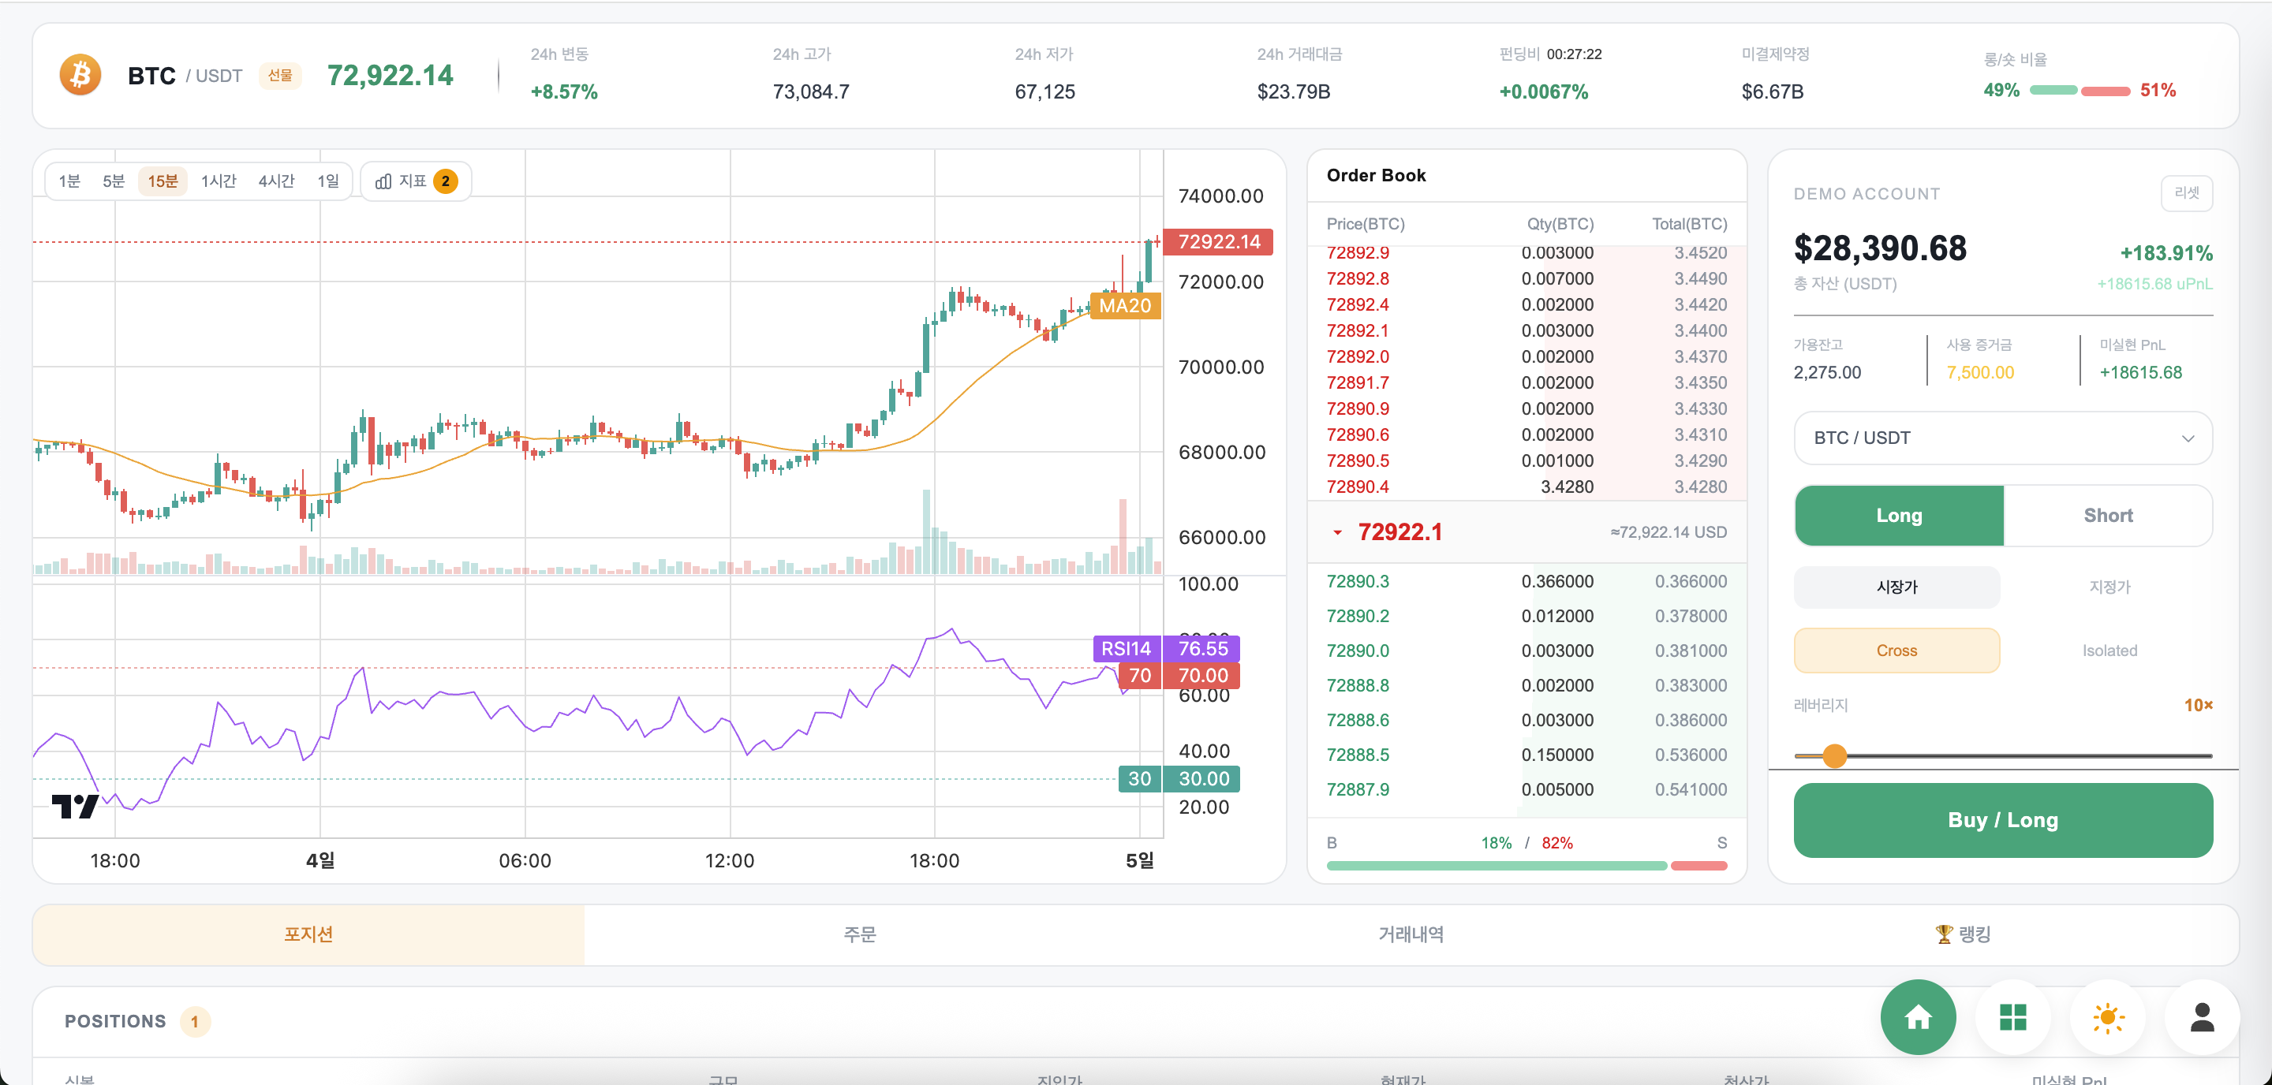Select the 1시간 chart timeframe
The image size is (2272, 1085).
[219, 181]
